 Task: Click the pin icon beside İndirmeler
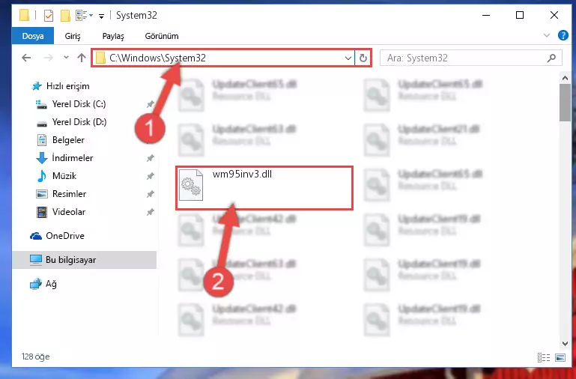pyautogui.click(x=151, y=158)
